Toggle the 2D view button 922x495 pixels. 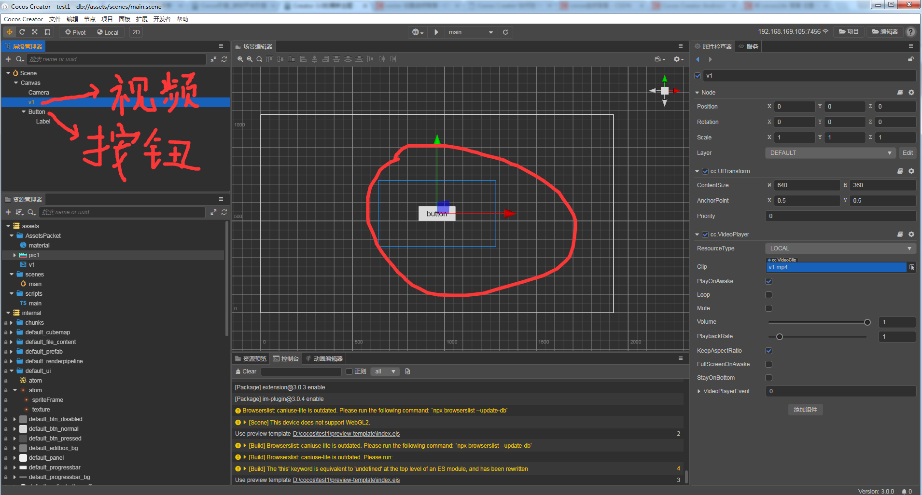coord(136,32)
